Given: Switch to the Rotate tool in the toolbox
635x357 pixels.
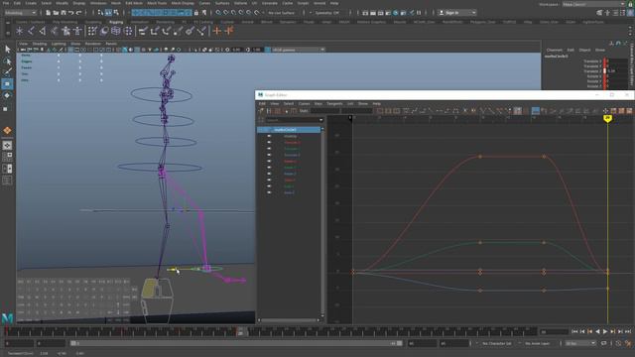Looking at the screenshot, I should [7, 95].
